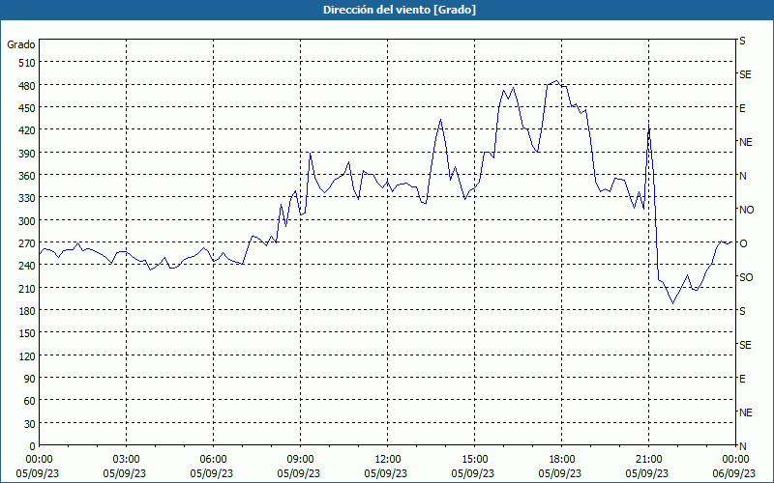
Task: Click the 00:00 label above 06/09/23
Action: (x=735, y=460)
